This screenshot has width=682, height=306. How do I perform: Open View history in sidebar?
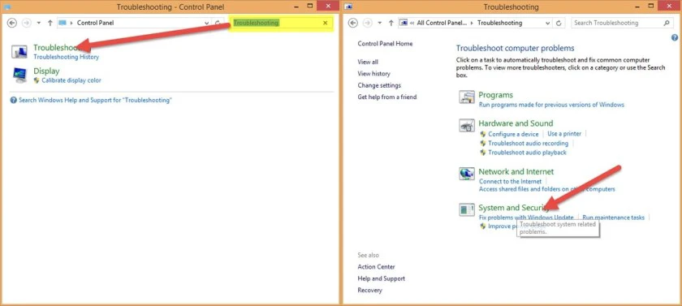374,74
